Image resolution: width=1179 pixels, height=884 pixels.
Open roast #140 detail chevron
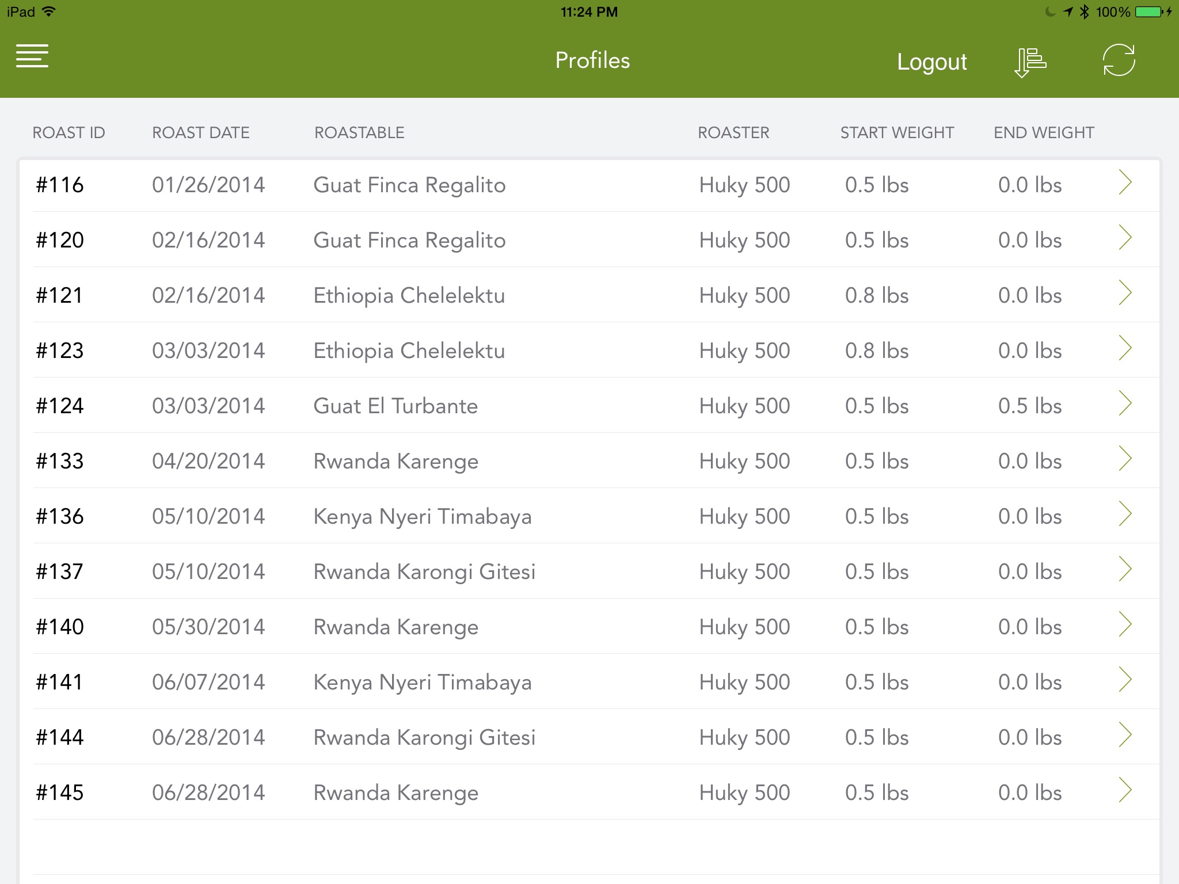[x=1125, y=624]
